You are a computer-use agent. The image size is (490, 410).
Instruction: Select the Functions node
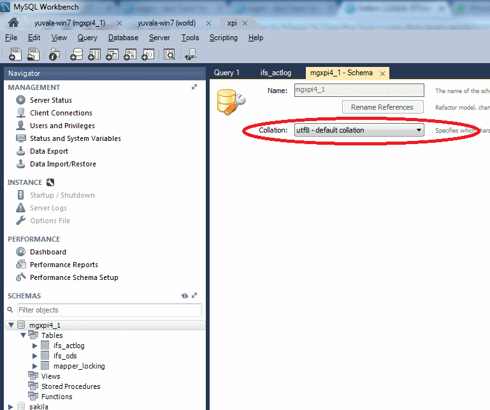tap(57, 397)
